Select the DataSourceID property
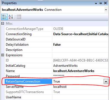The image size is (110, 100). click(16, 39)
